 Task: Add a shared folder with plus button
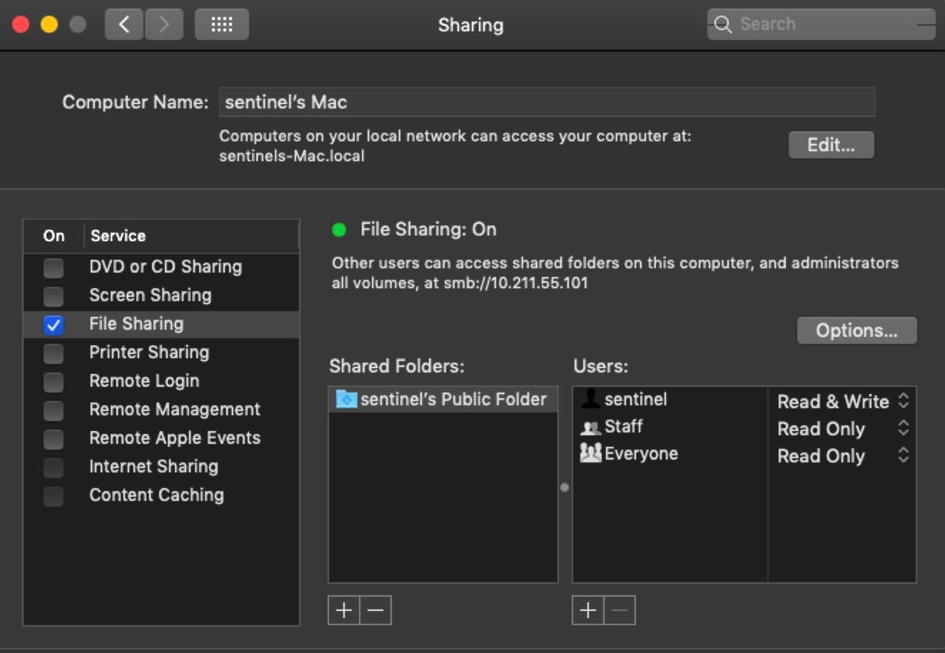click(344, 610)
